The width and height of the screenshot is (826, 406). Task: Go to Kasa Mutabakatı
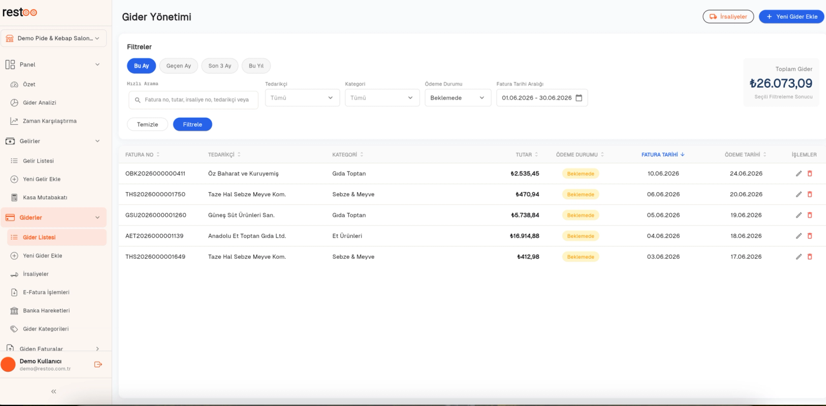click(45, 197)
